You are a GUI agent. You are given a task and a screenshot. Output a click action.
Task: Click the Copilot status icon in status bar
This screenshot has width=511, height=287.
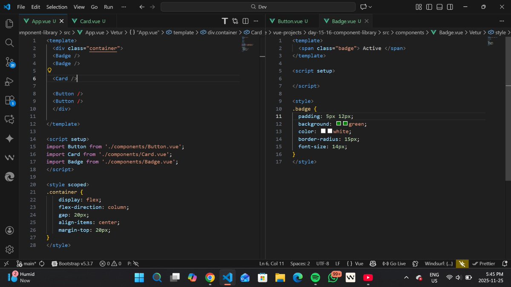click(373, 264)
